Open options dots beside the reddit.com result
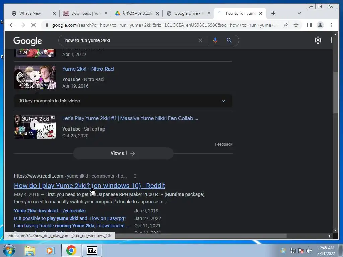This screenshot has width=343, height=257. pyautogui.click(x=135, y=176)
